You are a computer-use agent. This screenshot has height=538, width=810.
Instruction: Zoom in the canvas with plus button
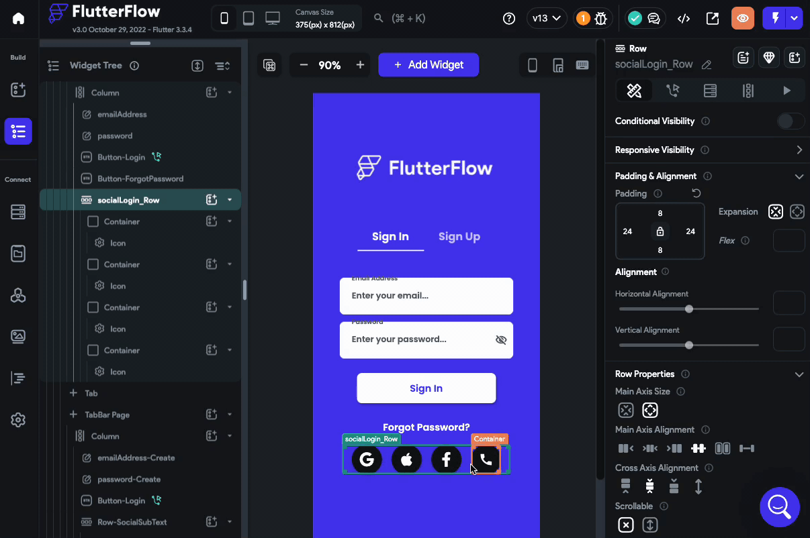coord(360,65)
